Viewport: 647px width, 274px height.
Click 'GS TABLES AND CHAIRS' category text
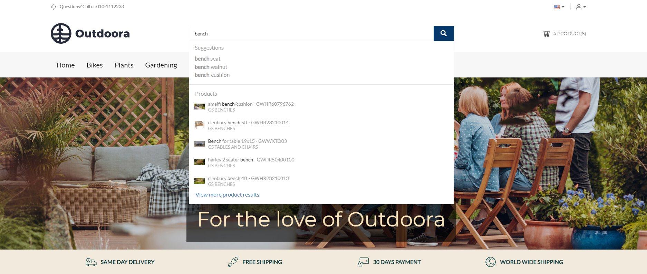tap(233, 147)
